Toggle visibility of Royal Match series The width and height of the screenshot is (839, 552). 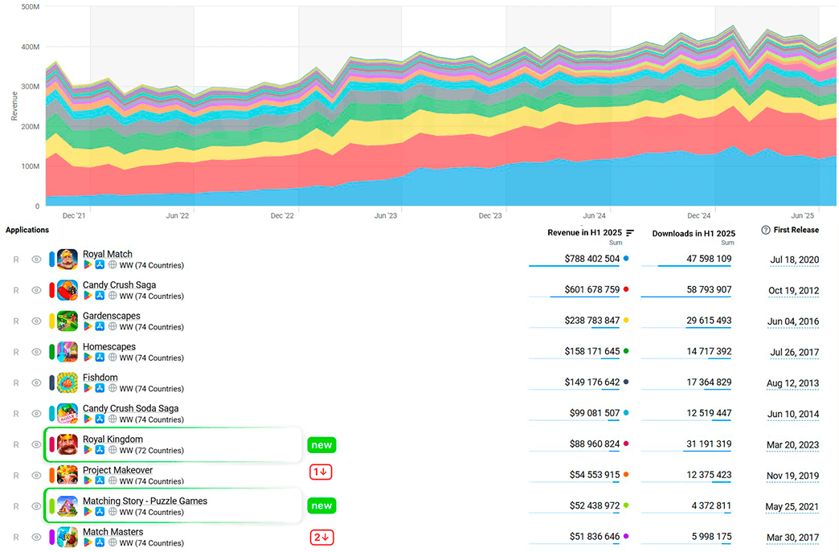(x=36, y=260)
